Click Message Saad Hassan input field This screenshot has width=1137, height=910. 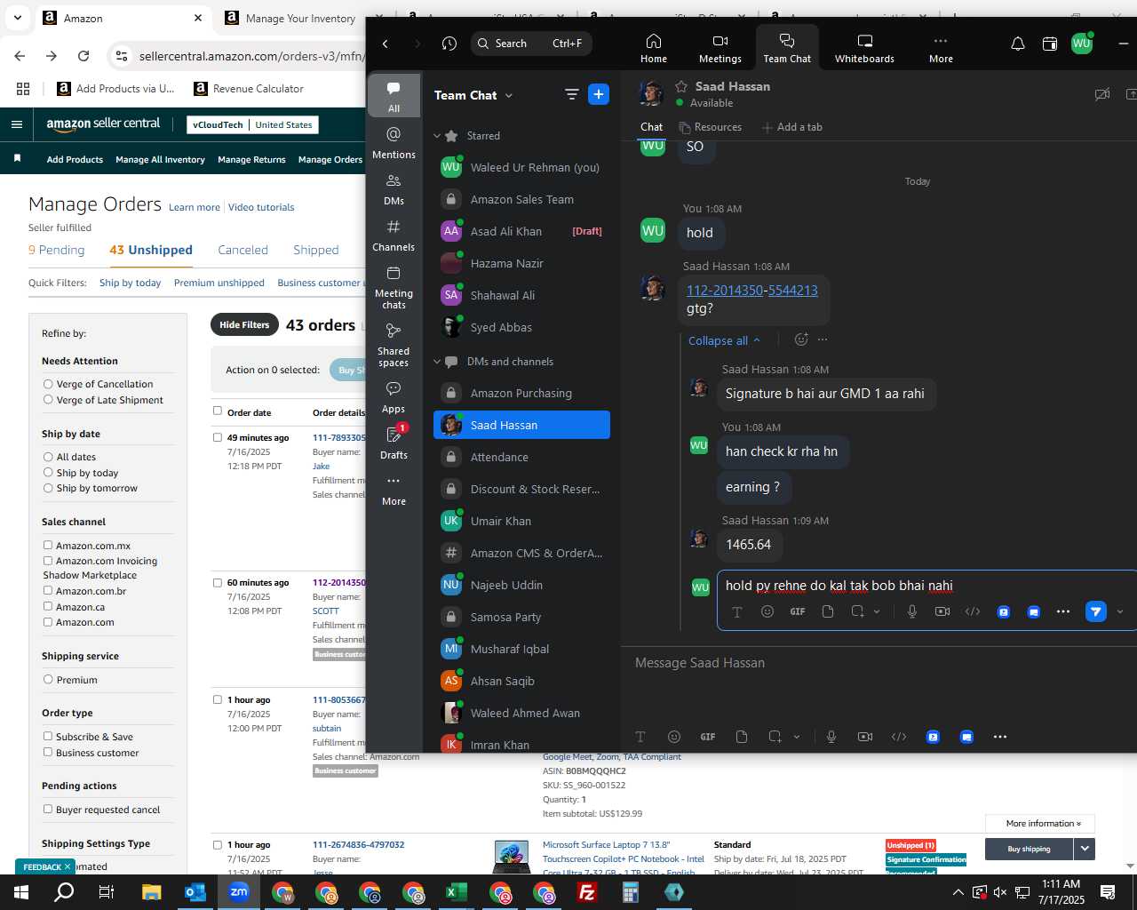pyautogui.click(x=879, y=663)
